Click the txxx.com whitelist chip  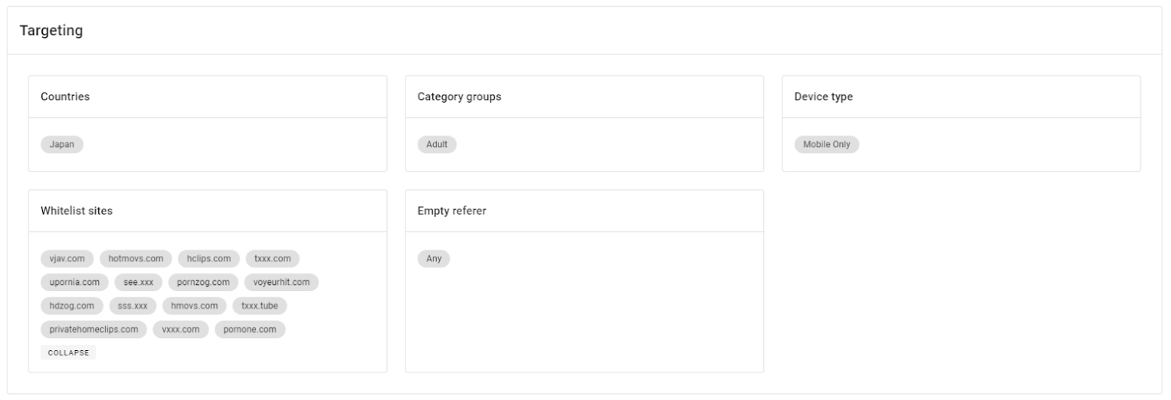272,259
